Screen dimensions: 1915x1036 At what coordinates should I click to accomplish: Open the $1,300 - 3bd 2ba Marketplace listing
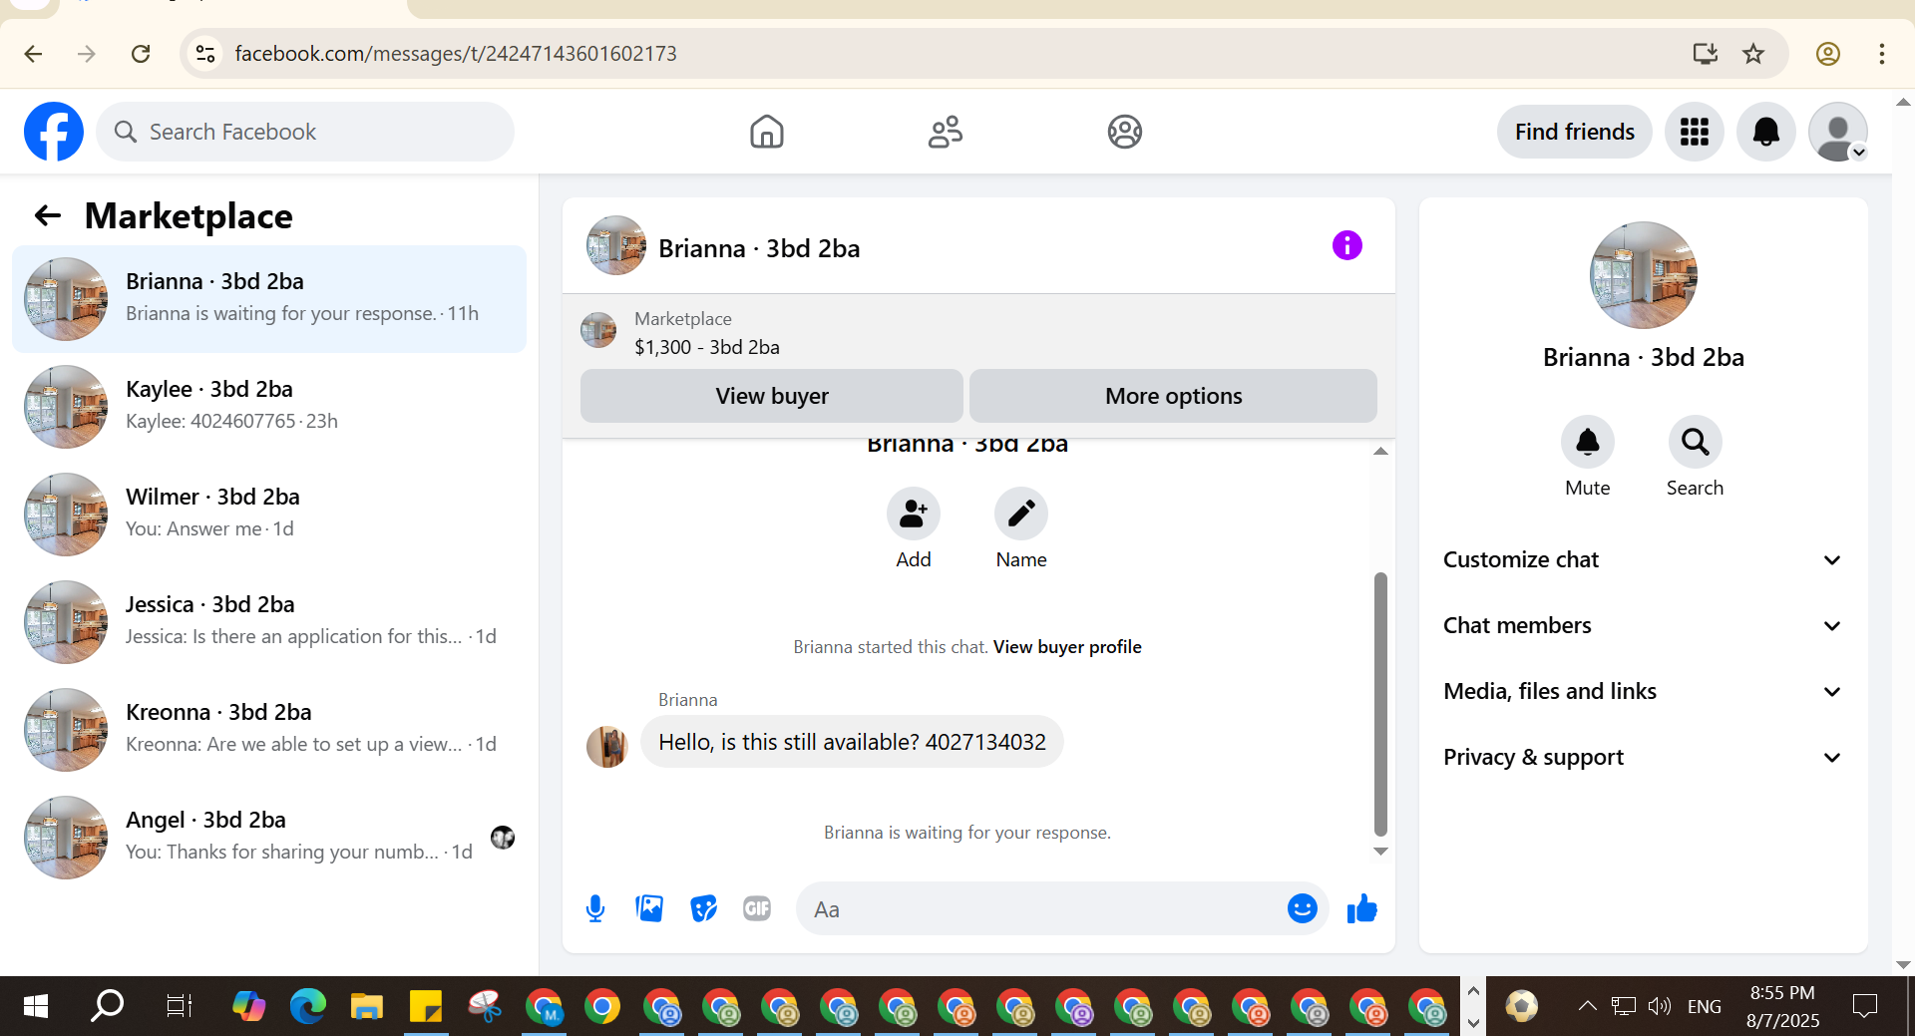pos(707,347)
